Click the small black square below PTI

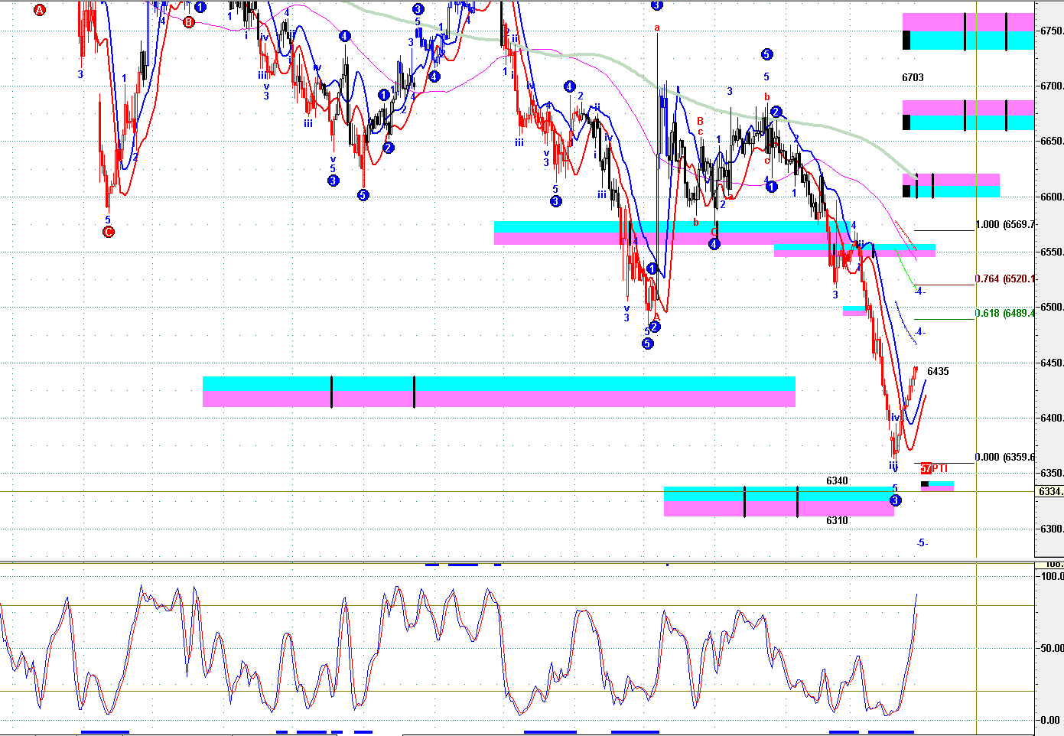click(925, 484)
